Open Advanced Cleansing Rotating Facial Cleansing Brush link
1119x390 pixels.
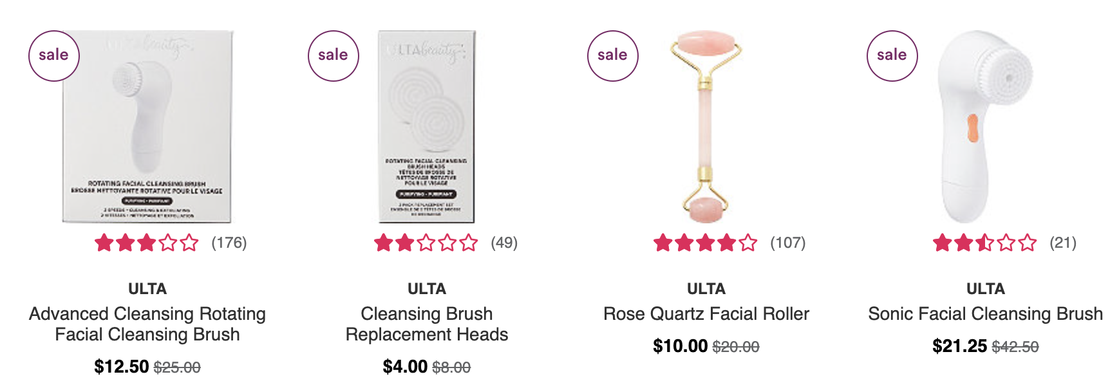click(147, 324)
